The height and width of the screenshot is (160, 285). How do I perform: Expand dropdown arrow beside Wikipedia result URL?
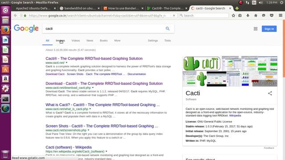(x=106, y=151)
